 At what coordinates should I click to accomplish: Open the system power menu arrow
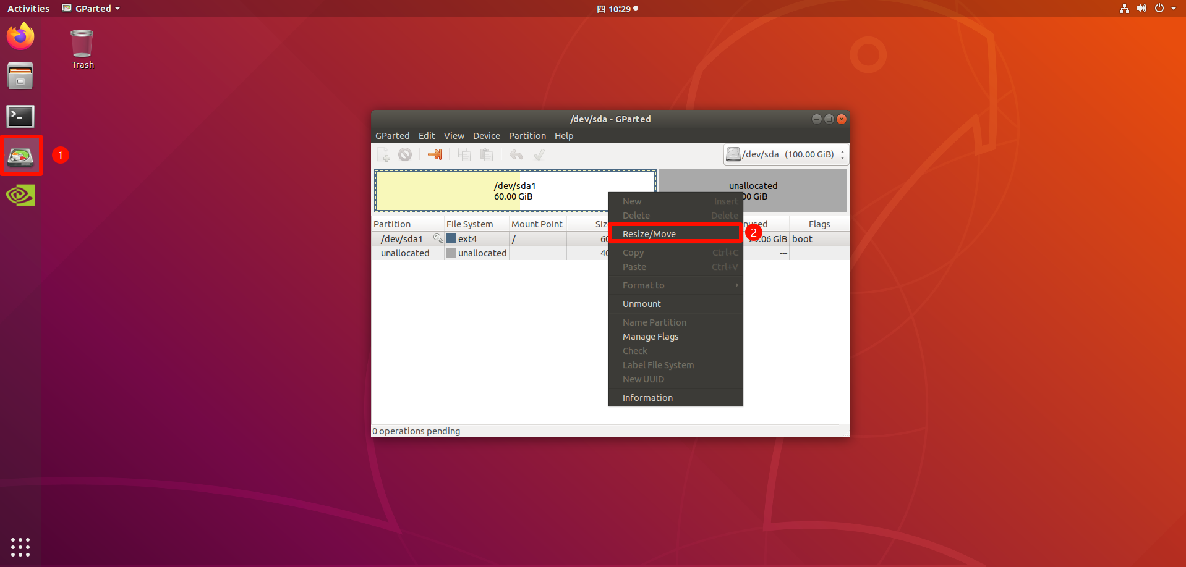pos(1174,9)
